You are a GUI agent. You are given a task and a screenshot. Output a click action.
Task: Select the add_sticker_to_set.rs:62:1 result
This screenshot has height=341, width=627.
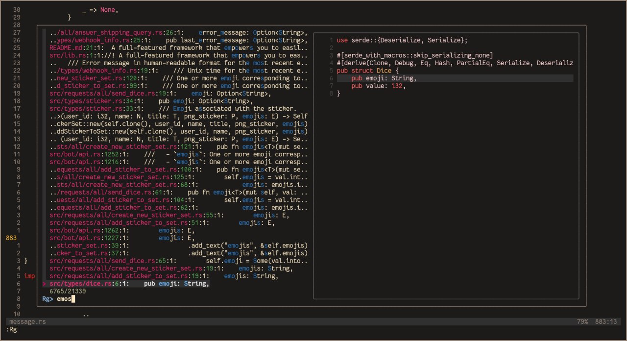[179, 207]
